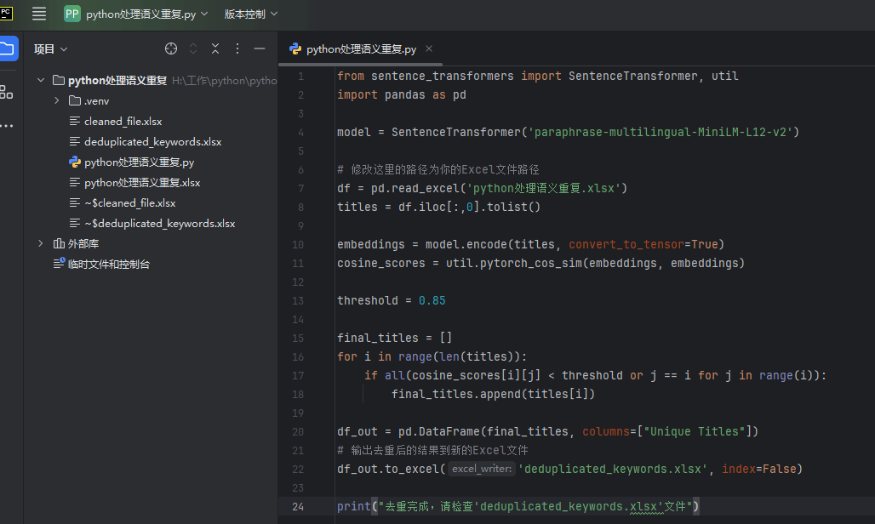
Task: Open the 版本控制 dropdown menu
Action: [250, 14]
